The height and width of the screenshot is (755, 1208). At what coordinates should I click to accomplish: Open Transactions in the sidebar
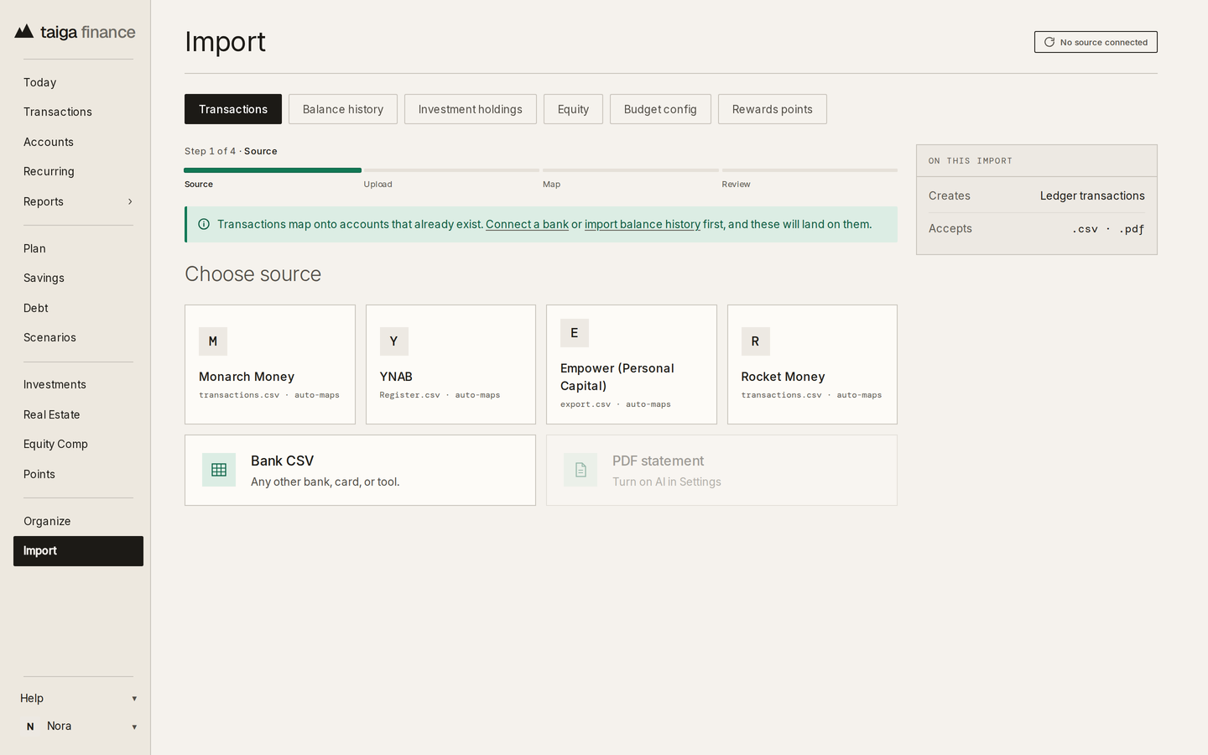(x=78, y=112)
